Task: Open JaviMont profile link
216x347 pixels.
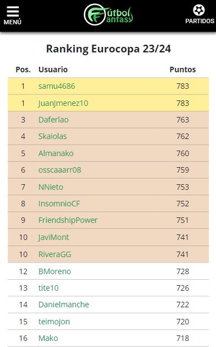Action: pyautogui.click(x=53, y=237)
